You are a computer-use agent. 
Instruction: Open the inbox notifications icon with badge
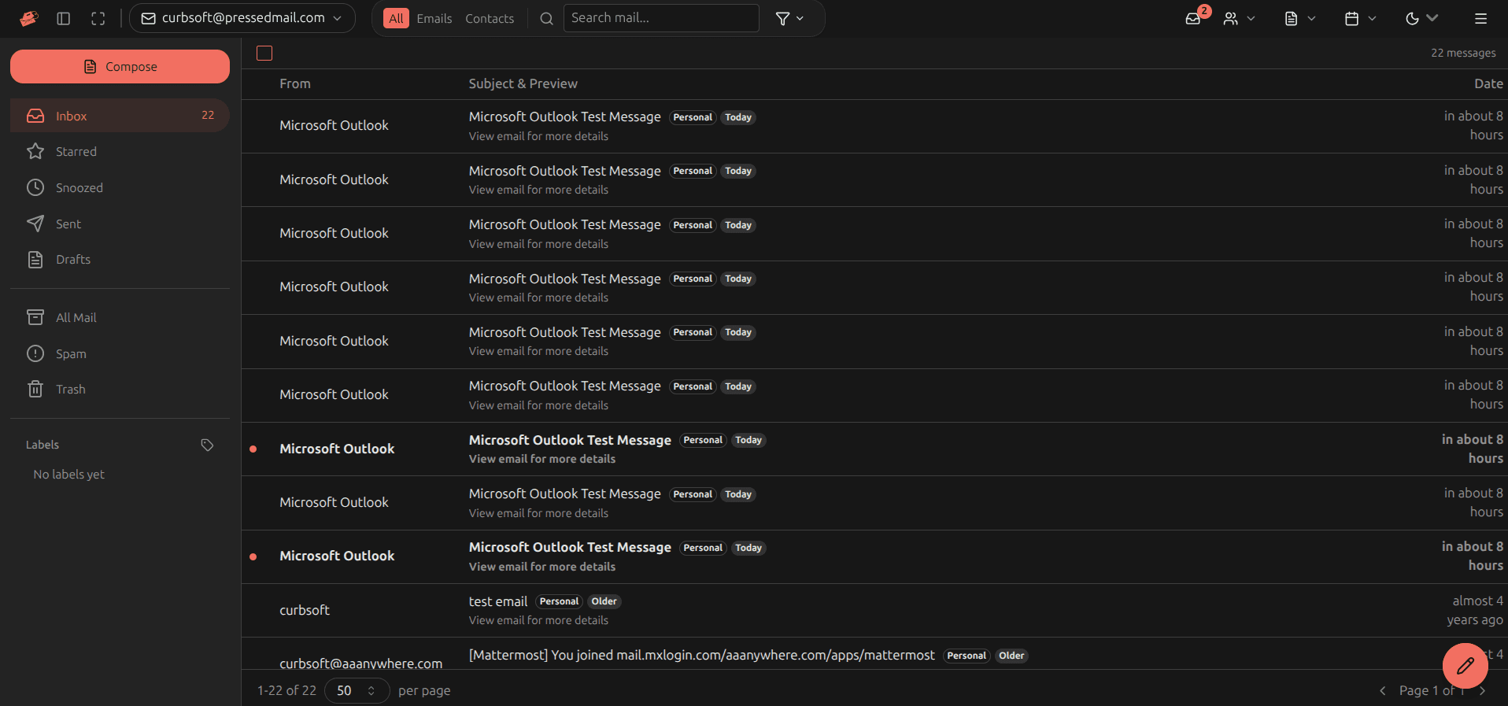point(1193,18)
